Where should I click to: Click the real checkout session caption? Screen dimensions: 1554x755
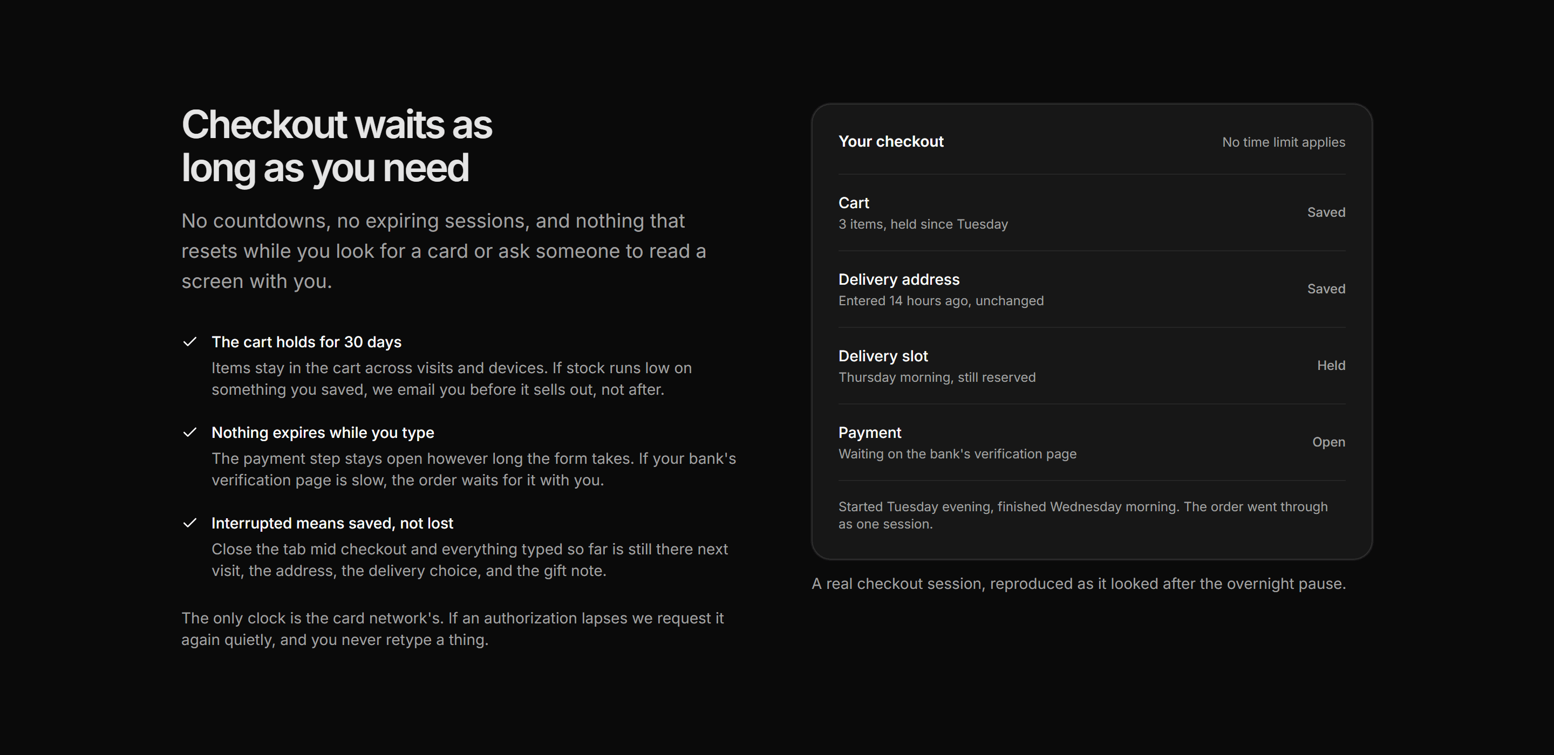coord(1079,584)
